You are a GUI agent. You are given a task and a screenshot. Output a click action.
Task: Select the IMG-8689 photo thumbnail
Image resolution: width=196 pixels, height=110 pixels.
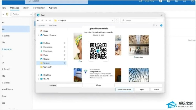[x=139, y=45]
